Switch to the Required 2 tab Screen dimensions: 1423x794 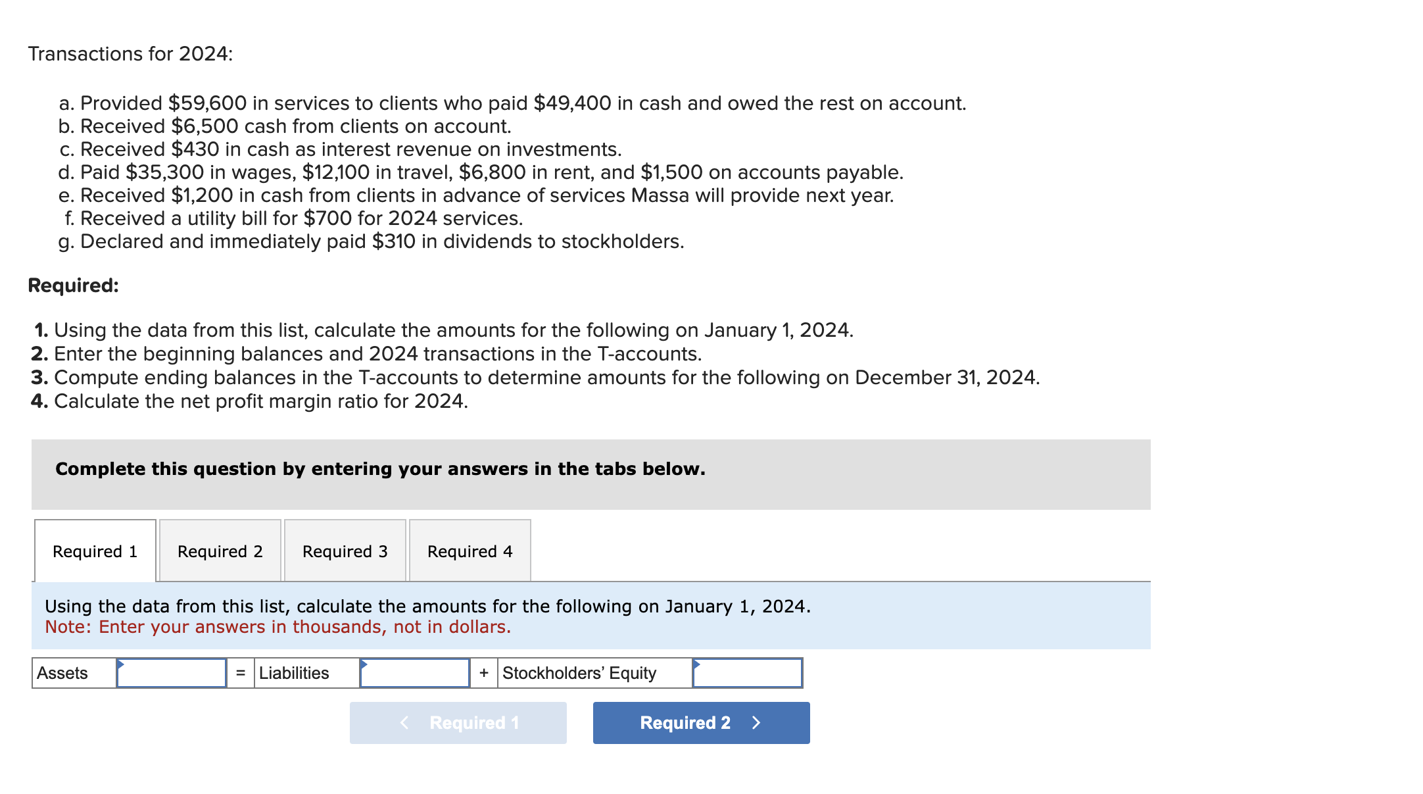[219, 551]
